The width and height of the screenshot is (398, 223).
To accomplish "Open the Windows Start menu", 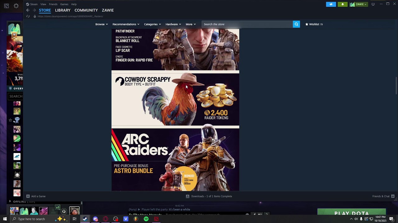I will coord(5,219).
